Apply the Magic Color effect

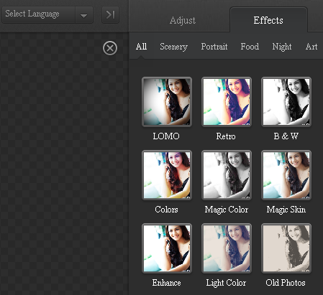227,175
